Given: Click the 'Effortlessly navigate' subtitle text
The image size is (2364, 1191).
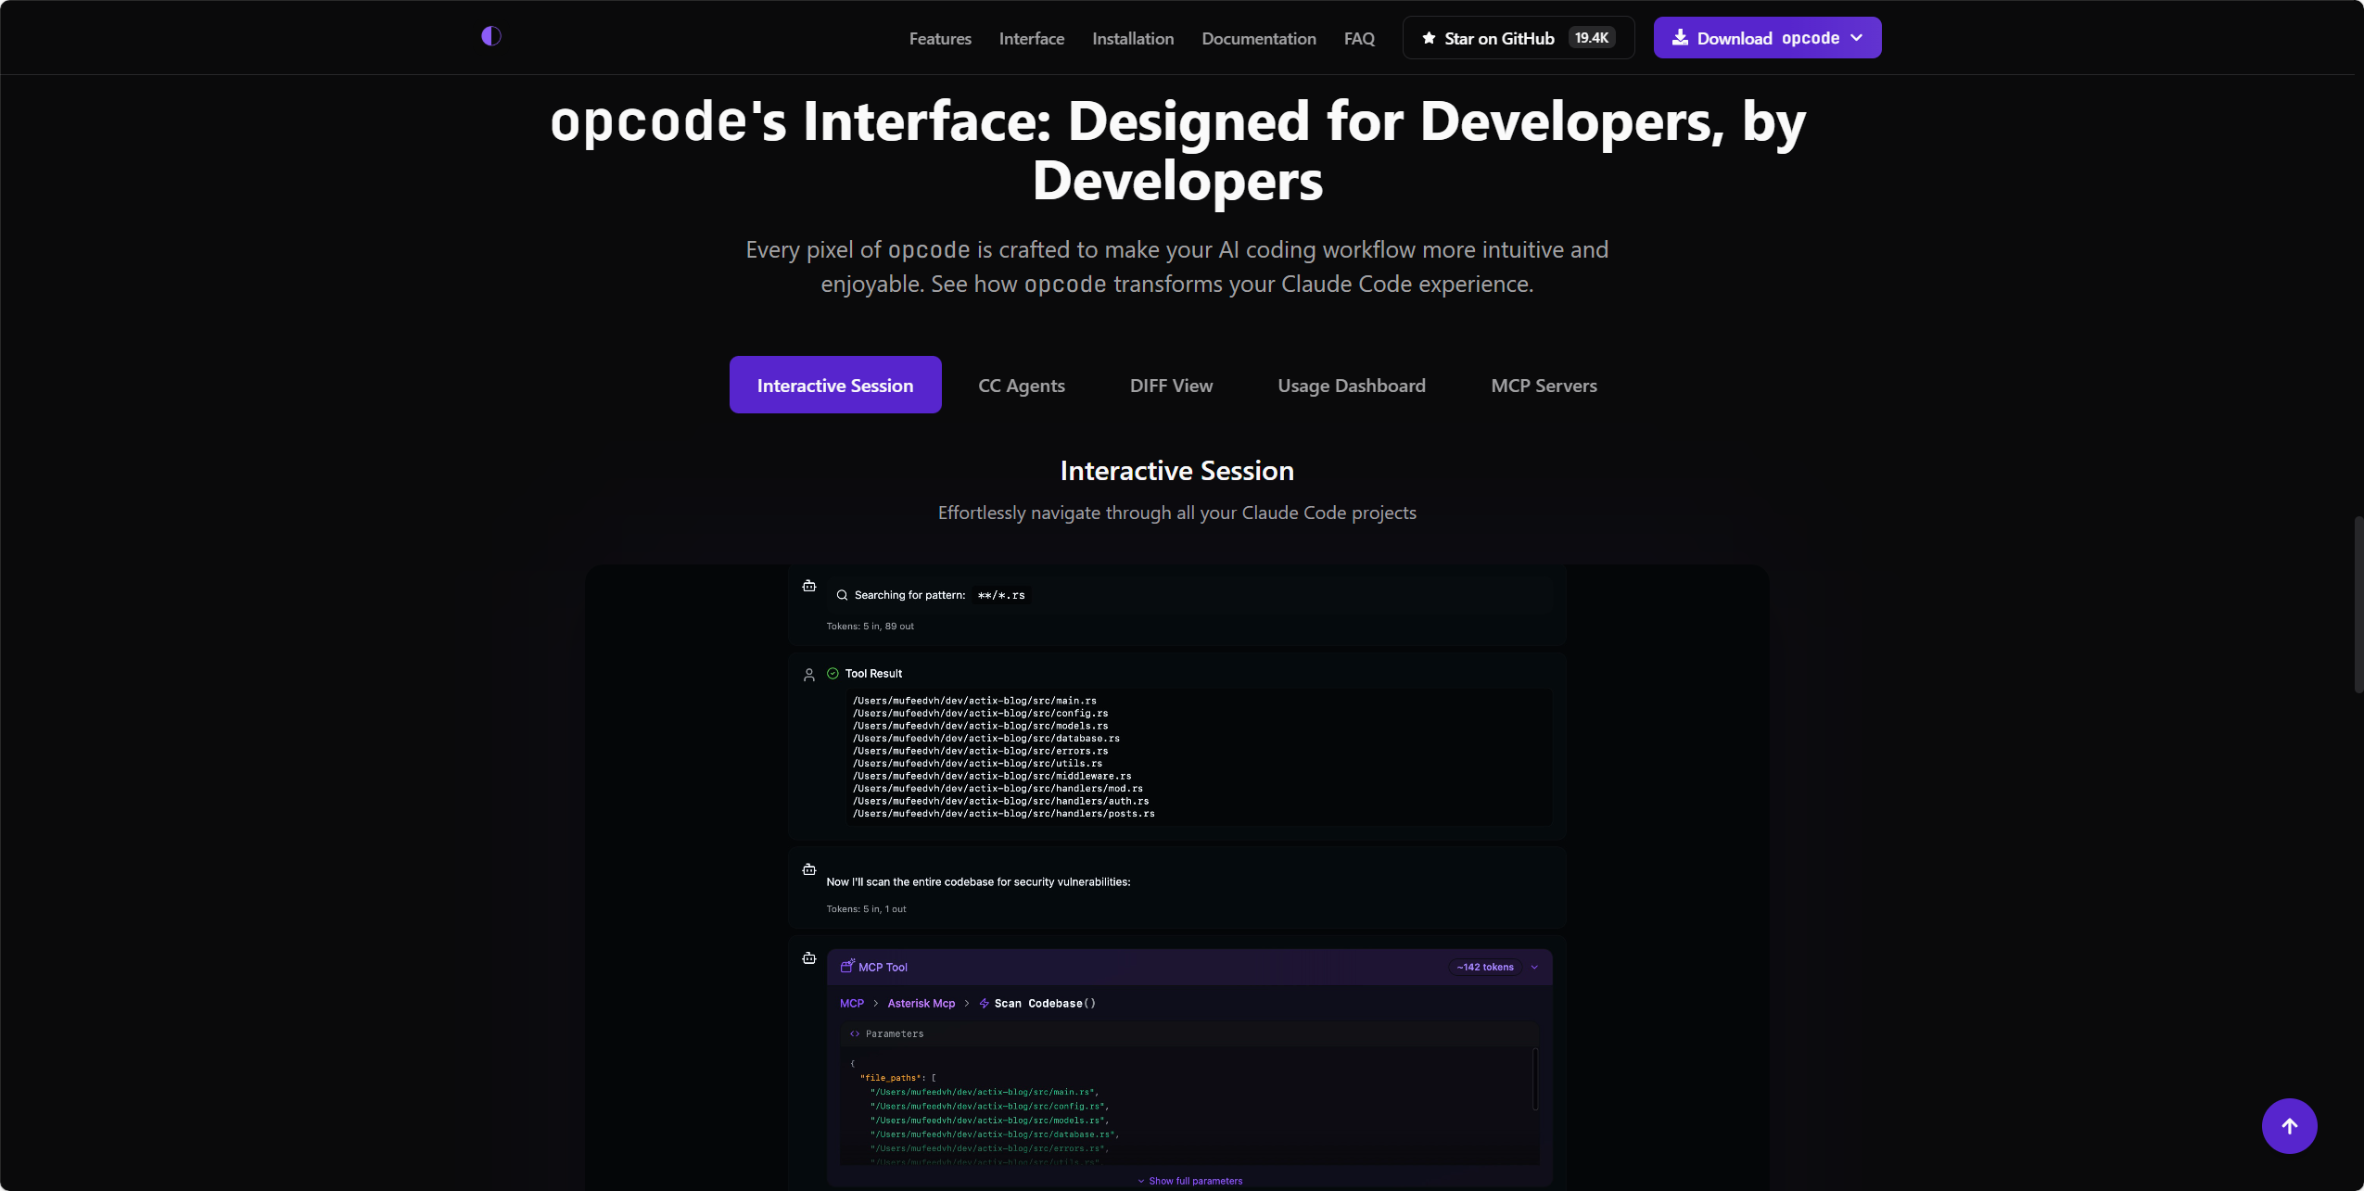Looking at the screenshot, I should coord(1176,513).
